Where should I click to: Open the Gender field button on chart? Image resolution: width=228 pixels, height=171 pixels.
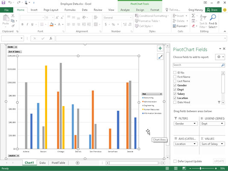[x=12, y=47]
